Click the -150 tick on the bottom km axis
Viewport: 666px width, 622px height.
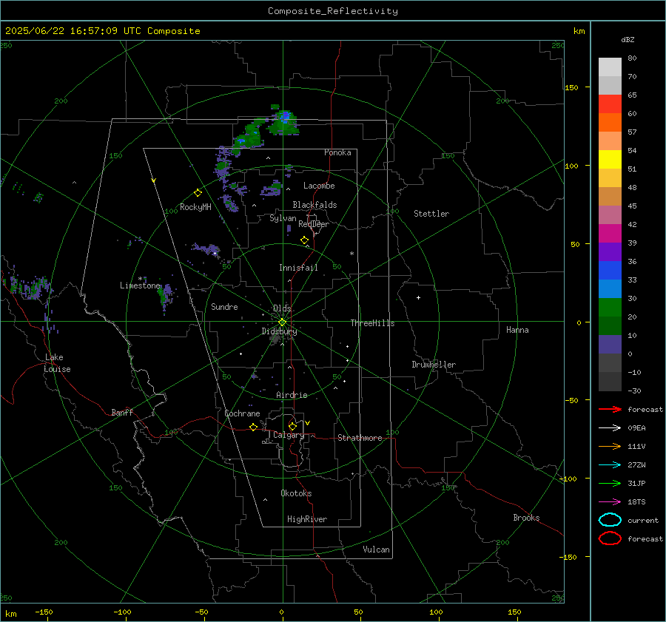click(44, 612)
